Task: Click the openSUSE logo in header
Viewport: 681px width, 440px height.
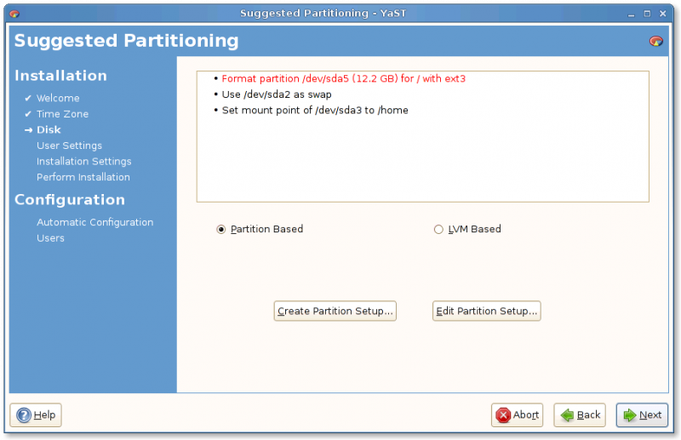Action: coord(655,41)
